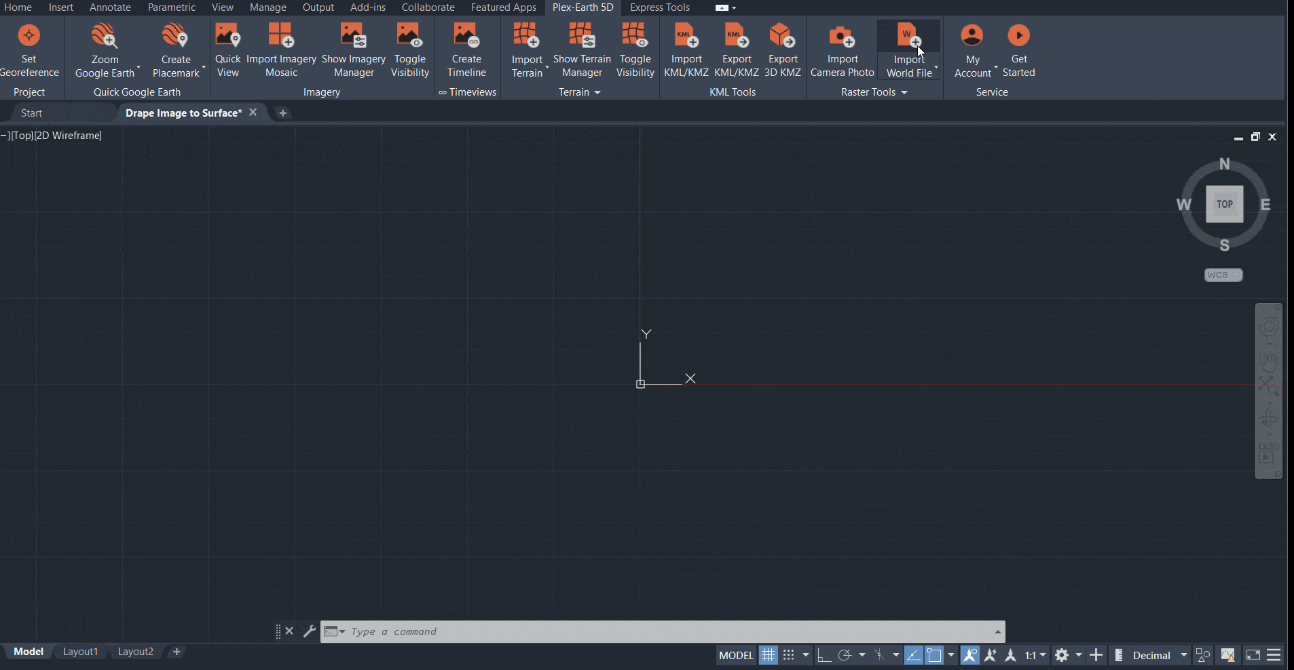Expand command history arrow
1294x670 pixels.
click(x=997, y=632)
